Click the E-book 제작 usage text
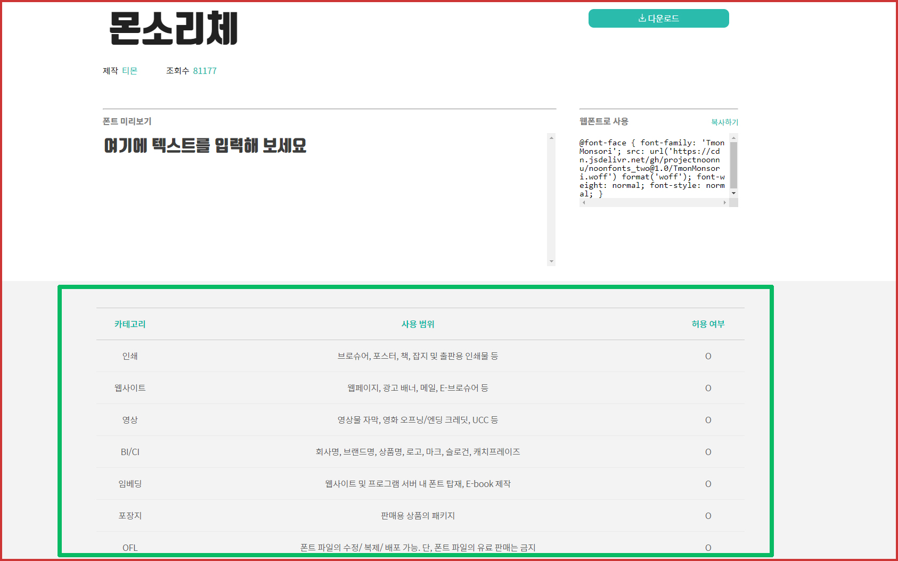 tap(418, 484)
